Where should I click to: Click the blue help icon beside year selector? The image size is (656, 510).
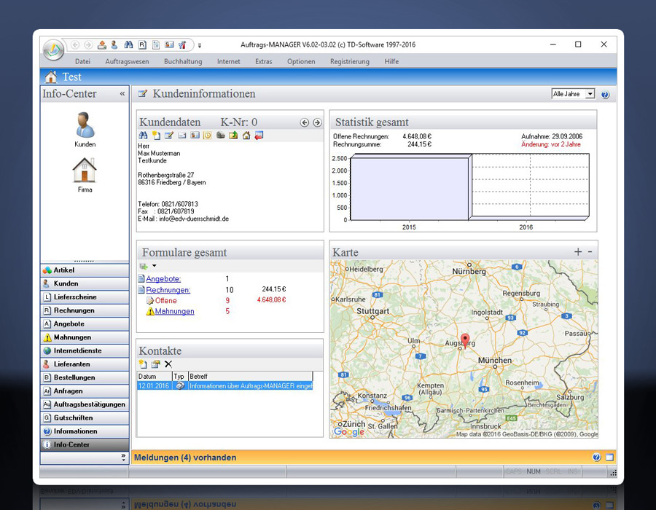[x=604, y=95]
